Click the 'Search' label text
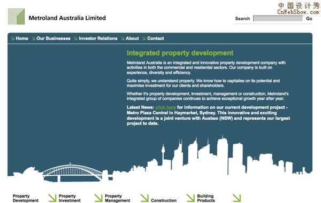Viewport: 321px width, 203px height. point(242,19)
